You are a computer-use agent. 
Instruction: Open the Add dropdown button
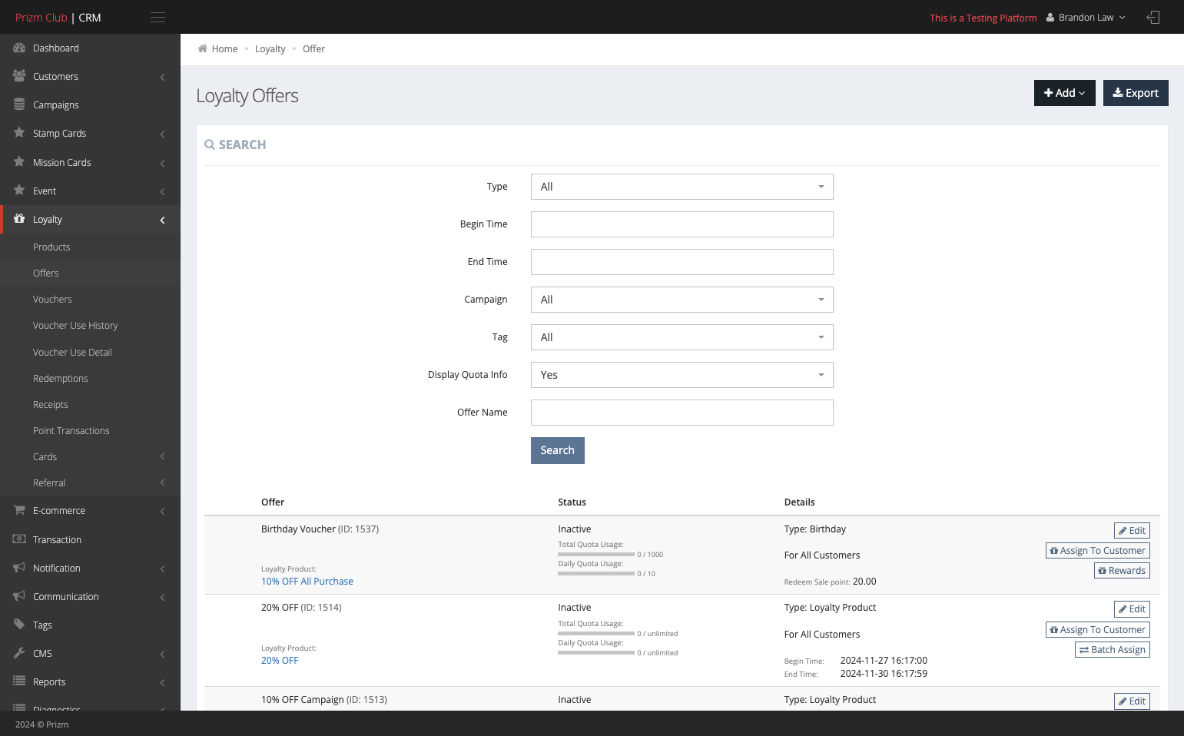coord(1065,93)
